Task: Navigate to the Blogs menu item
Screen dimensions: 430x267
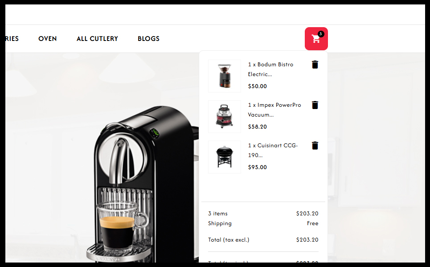Action: (149, 39)
